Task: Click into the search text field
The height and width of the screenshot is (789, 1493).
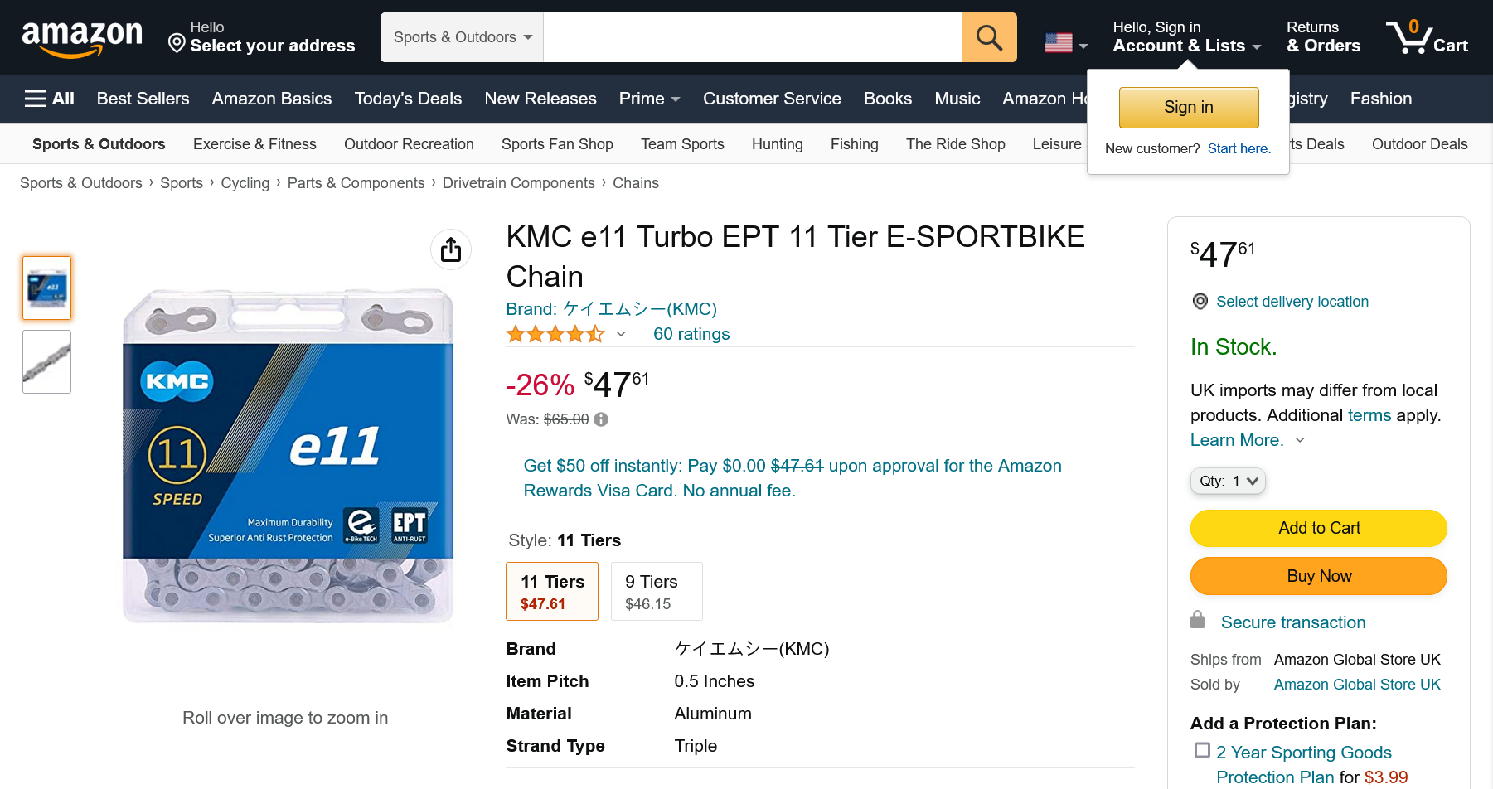Action: coord(751,37)
